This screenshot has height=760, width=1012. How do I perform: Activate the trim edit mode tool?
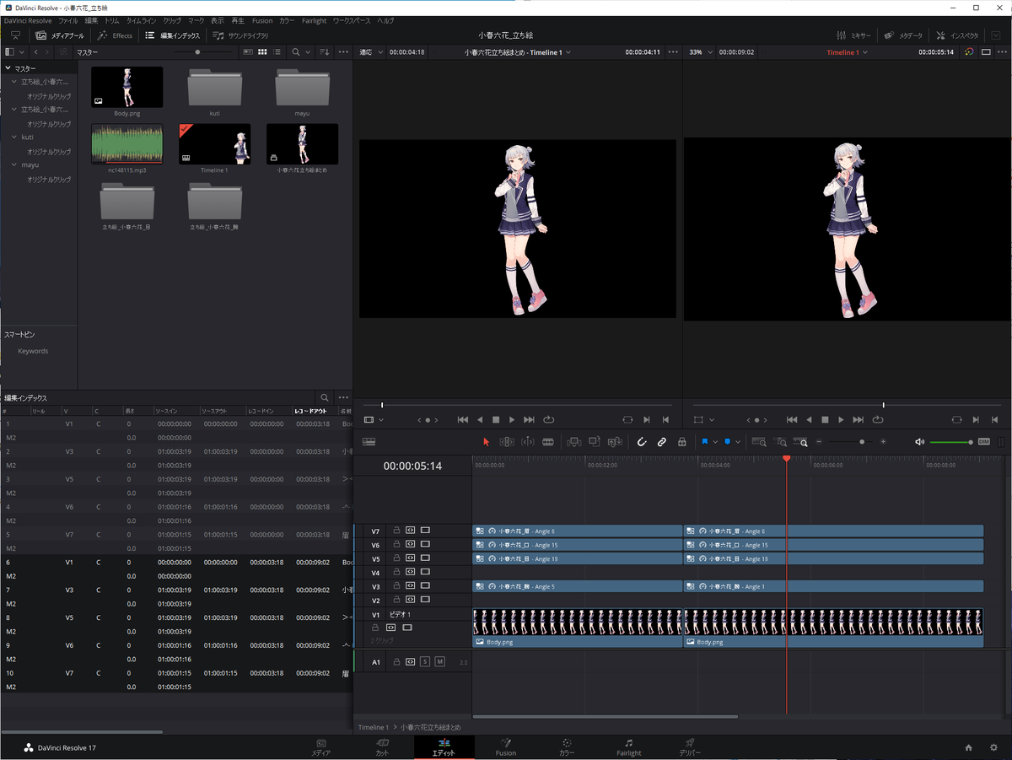[507, 442]
